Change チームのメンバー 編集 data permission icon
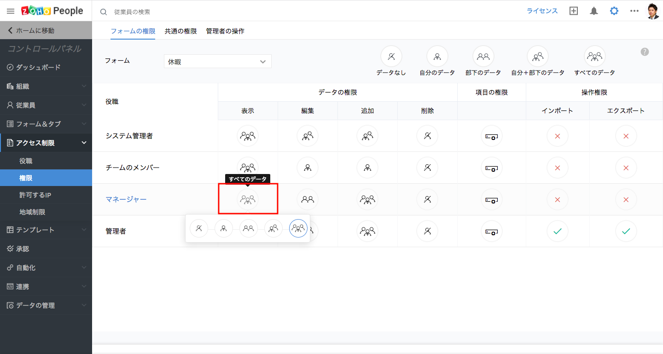The width and height of the screenshot is (663, 354). pos(308,168)
